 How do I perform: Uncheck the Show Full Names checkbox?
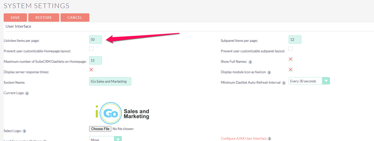click(291, 59)
